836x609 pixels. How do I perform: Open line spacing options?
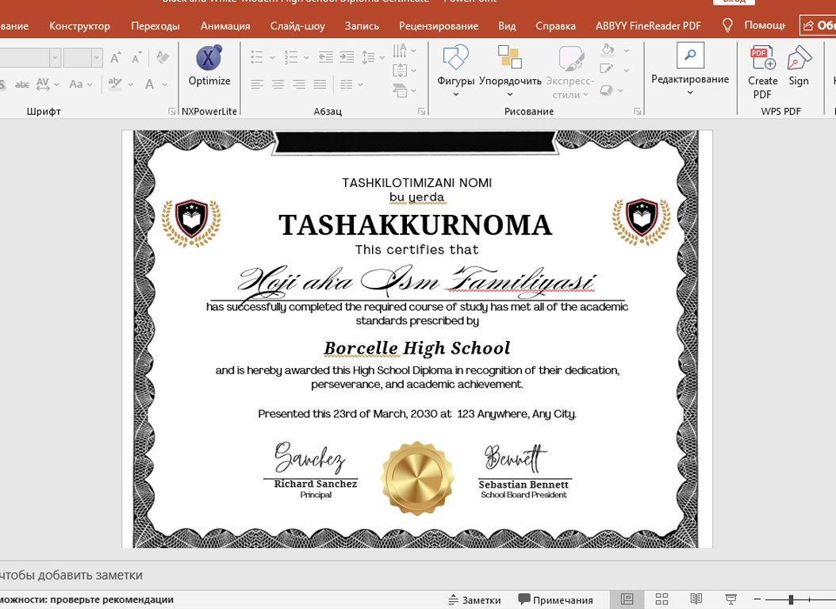[x=372, y=57]
